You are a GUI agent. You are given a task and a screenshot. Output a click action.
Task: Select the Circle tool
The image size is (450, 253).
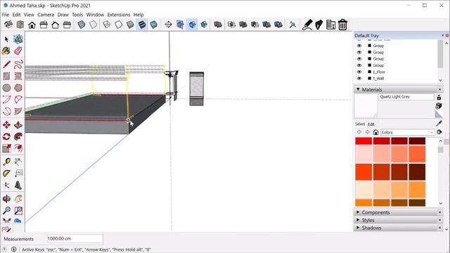pyautogui.click(x=6, y=88)
